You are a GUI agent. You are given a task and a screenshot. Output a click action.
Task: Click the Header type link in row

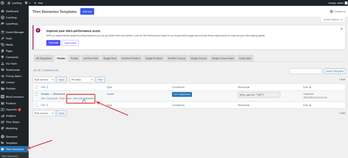[x=110, y=94]
